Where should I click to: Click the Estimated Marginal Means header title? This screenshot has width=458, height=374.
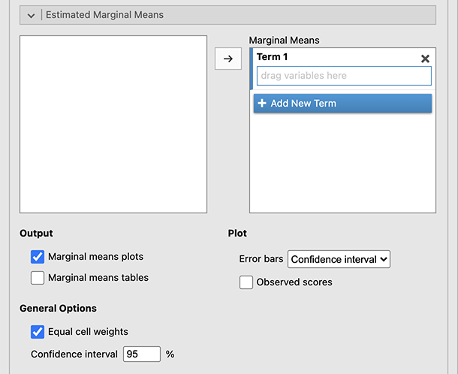coord(104,15)
